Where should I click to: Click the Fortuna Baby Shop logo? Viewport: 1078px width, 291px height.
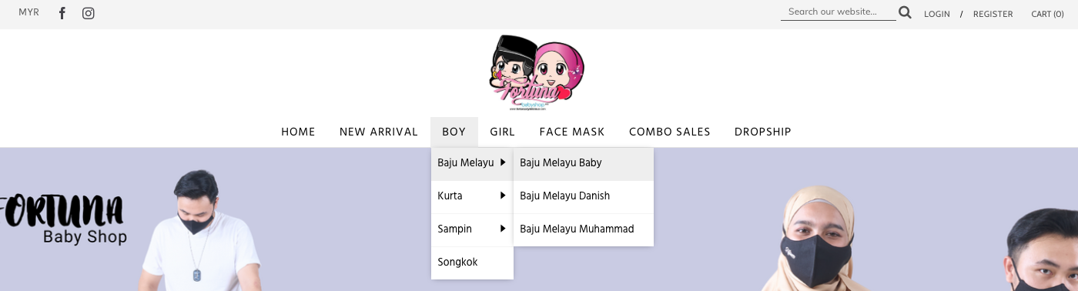537,73
